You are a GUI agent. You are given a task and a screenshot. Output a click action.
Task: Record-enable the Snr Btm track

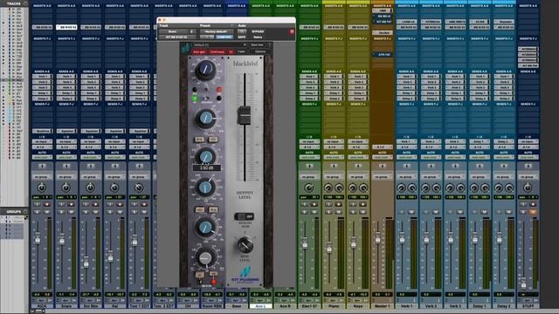[95, 204]
